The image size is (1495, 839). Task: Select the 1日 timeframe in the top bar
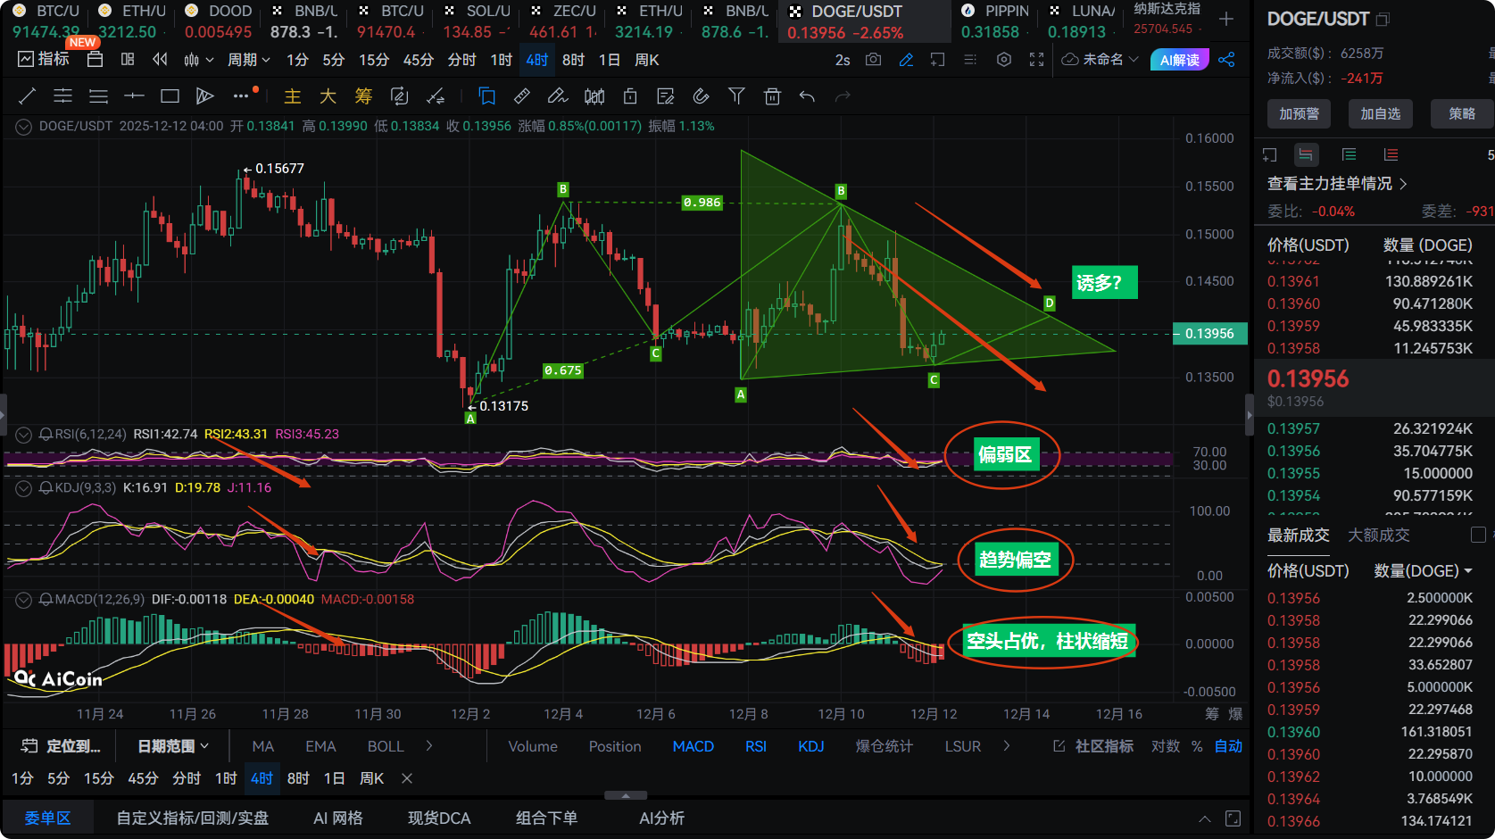[609, 60]
